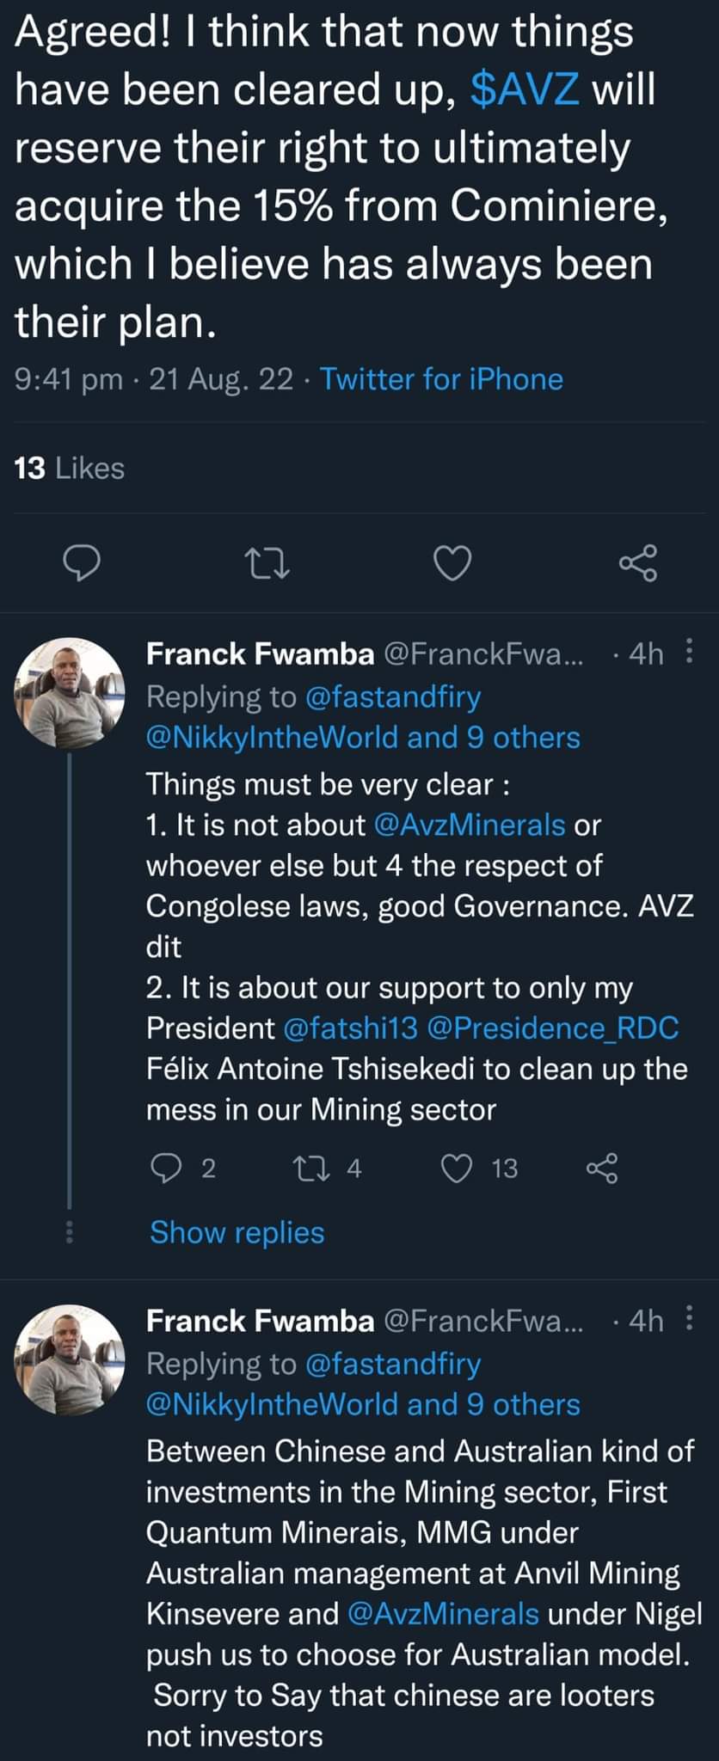
Task: Open the Twitter for iPhone source link
Action: pyautogui.click(x=441, y=378)
